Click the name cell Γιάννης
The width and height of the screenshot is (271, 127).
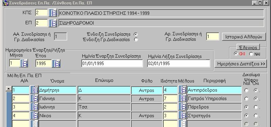point(57,98)
